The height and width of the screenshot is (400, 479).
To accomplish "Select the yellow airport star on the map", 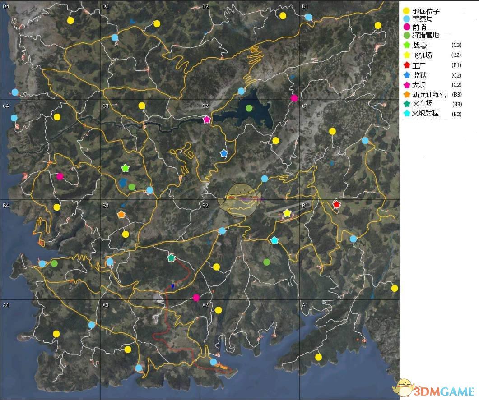I will [x=287, y=213].
